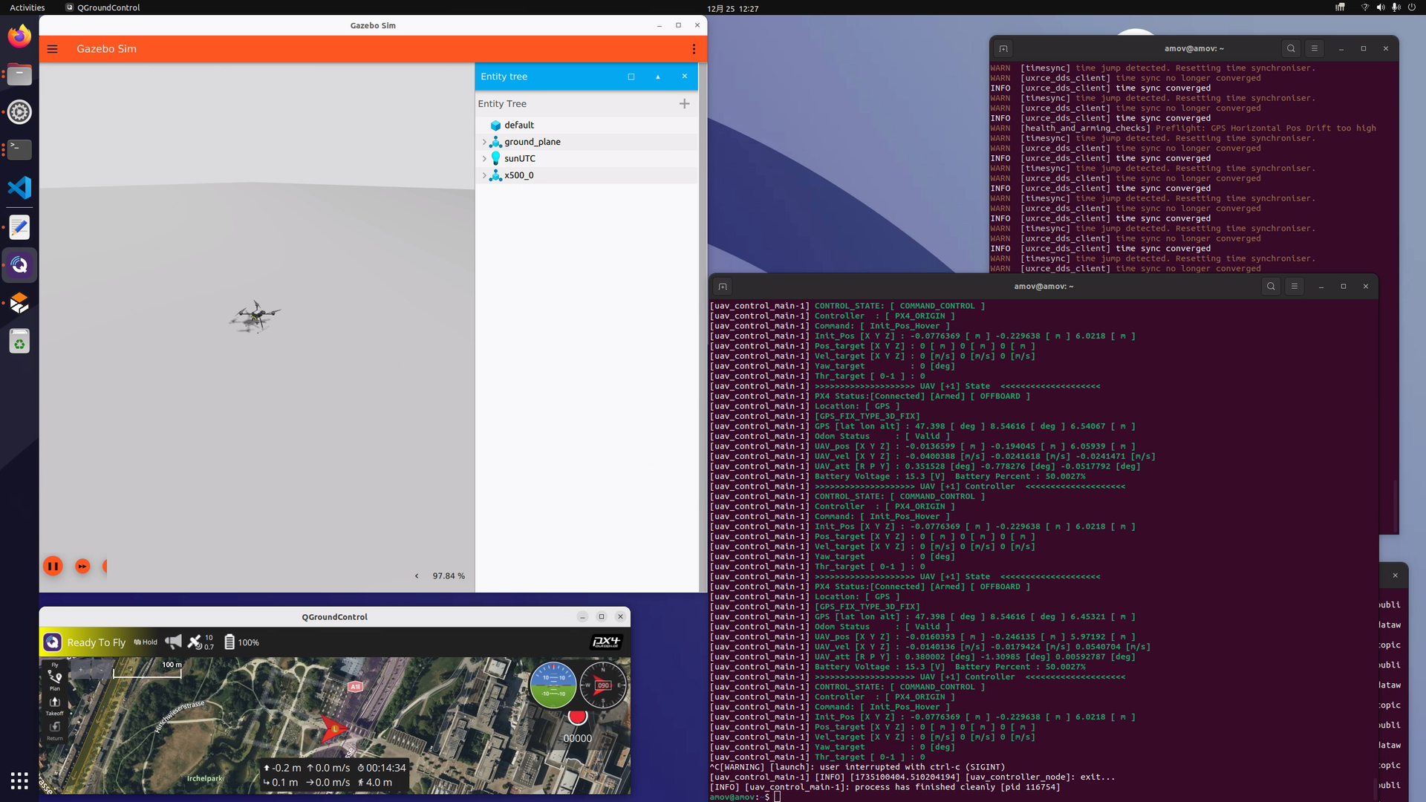Expand real time factor stats with chevron
This screenshot has height=802, width=1426.
click(417, 576)
